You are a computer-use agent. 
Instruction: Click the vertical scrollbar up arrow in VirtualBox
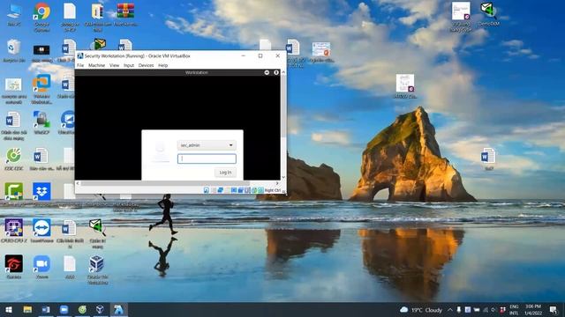(283, 72)
